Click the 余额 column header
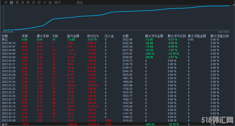Image resolution: width=235 pixels, height=126 pixels. tap(125, 36)
